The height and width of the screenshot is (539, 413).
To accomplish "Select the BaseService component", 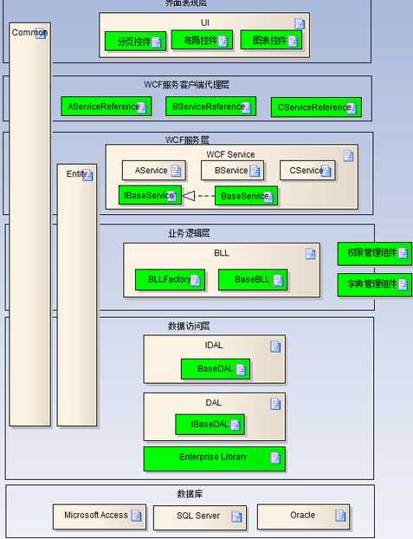I will 246,196.
